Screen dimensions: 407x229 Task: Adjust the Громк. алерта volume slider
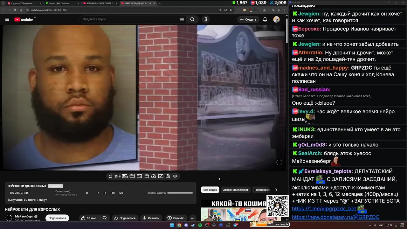[x=180, y=193]
